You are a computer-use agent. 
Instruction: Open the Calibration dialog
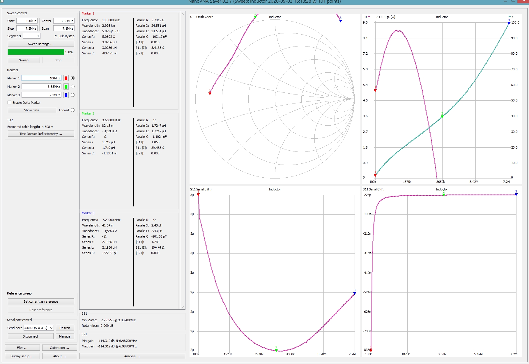click(59, 348)
